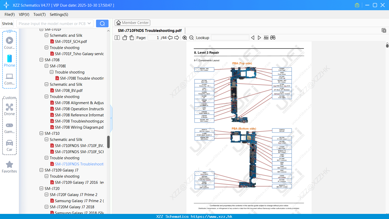Viewport: 389px width, 219px height.
Task: Collapse SM-J720M Galaxy J7 2018 node
Action: pyautogui.click(x=46, y=207)
